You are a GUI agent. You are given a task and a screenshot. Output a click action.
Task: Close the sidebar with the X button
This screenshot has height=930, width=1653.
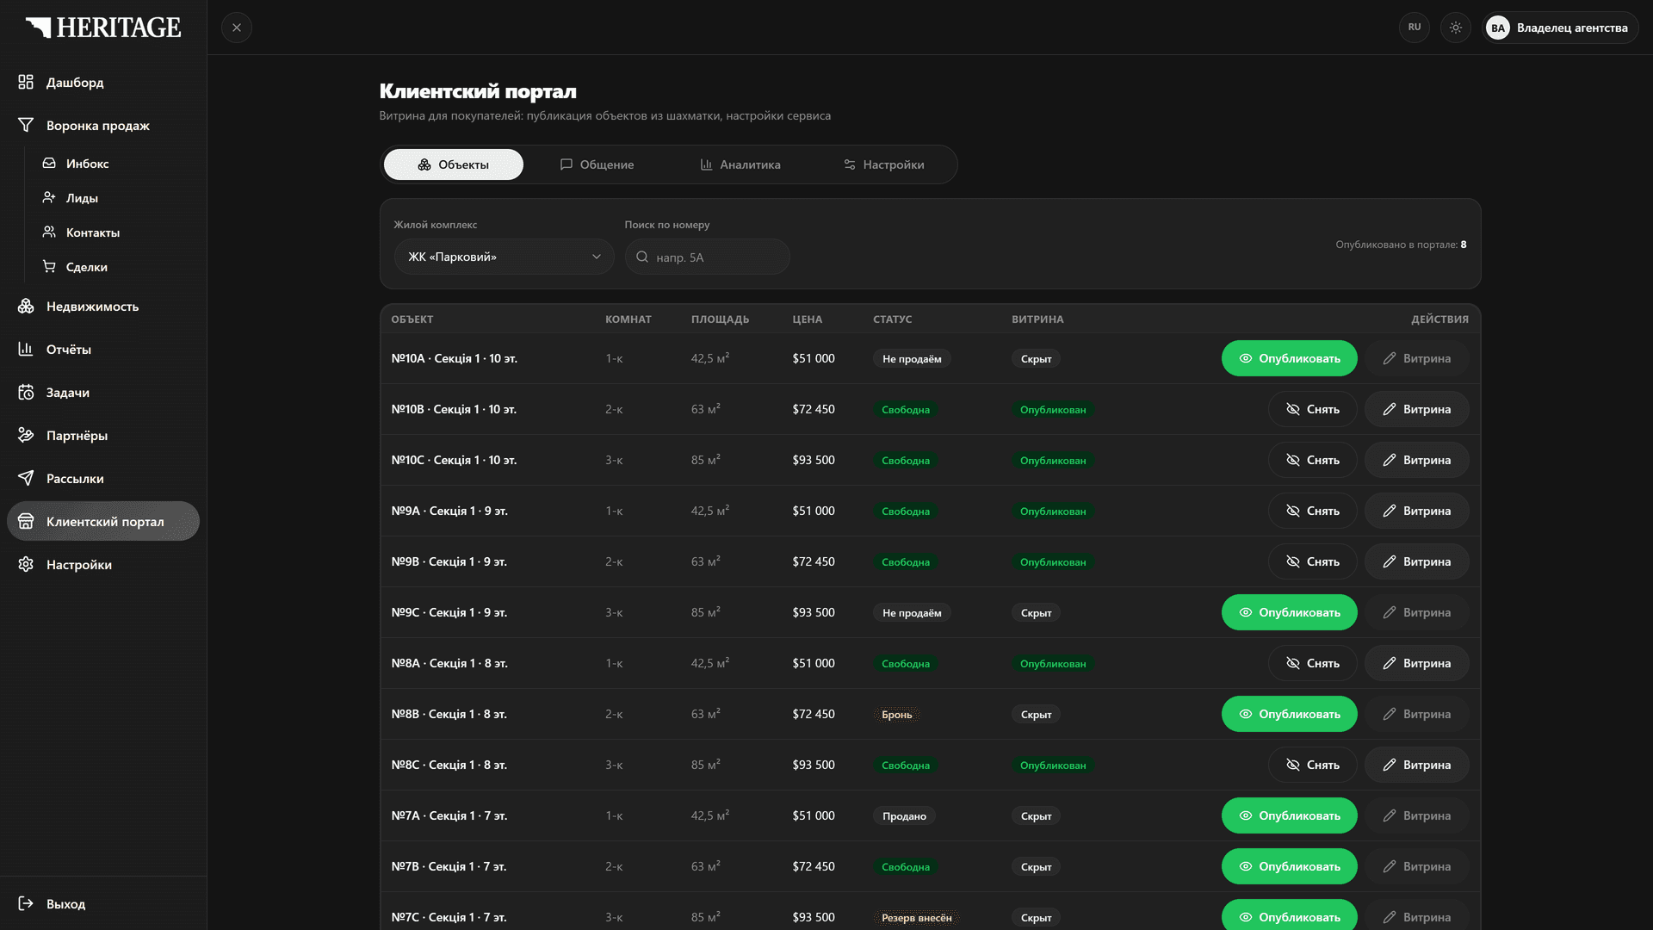(237, 28)
